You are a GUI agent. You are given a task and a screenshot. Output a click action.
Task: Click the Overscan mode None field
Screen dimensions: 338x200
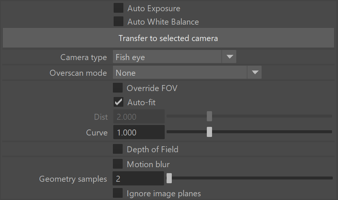[180, 72]
